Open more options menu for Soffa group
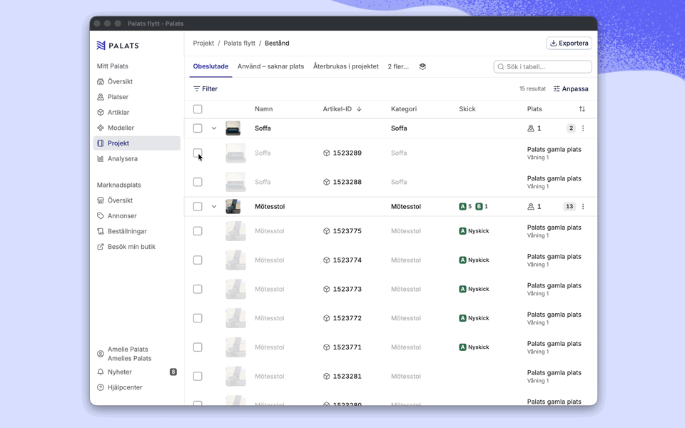This screenshot has width=685, height=428. (583, 128)
